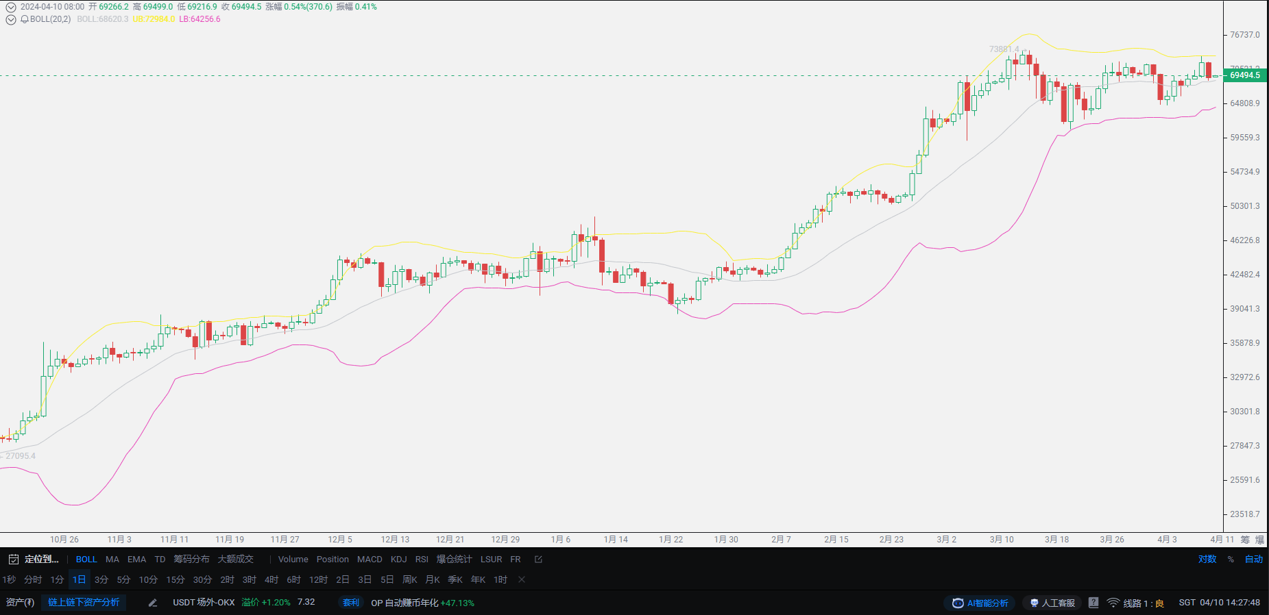The height and width of the screenshot is (615, 1269).
Task: Click the calendar locate-to-date icon
Action: (x=13, y=560)
